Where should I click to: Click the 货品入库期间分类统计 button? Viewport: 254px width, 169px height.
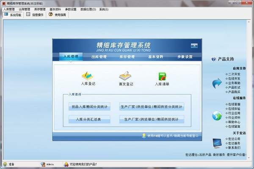coord(89,107)
